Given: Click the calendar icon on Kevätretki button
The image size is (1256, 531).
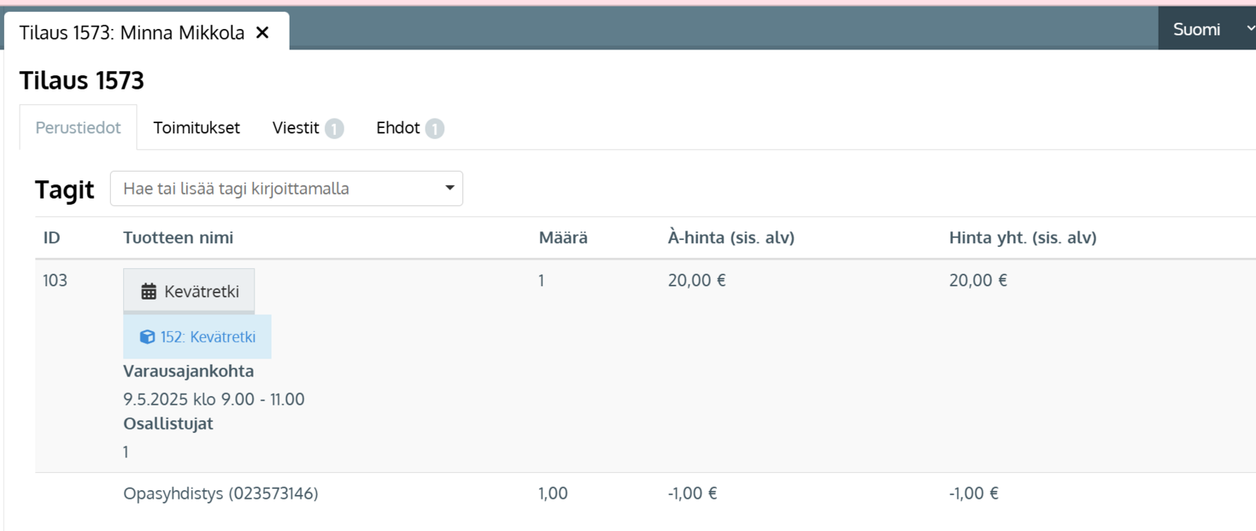Looking at the screenshot, I should coord(148,292).
